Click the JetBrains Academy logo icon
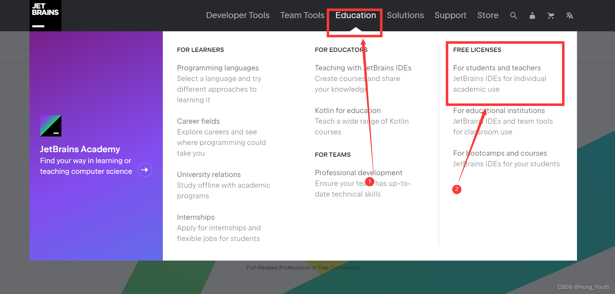The width and height of the screenshot is (615, 294). click(51, 126)
